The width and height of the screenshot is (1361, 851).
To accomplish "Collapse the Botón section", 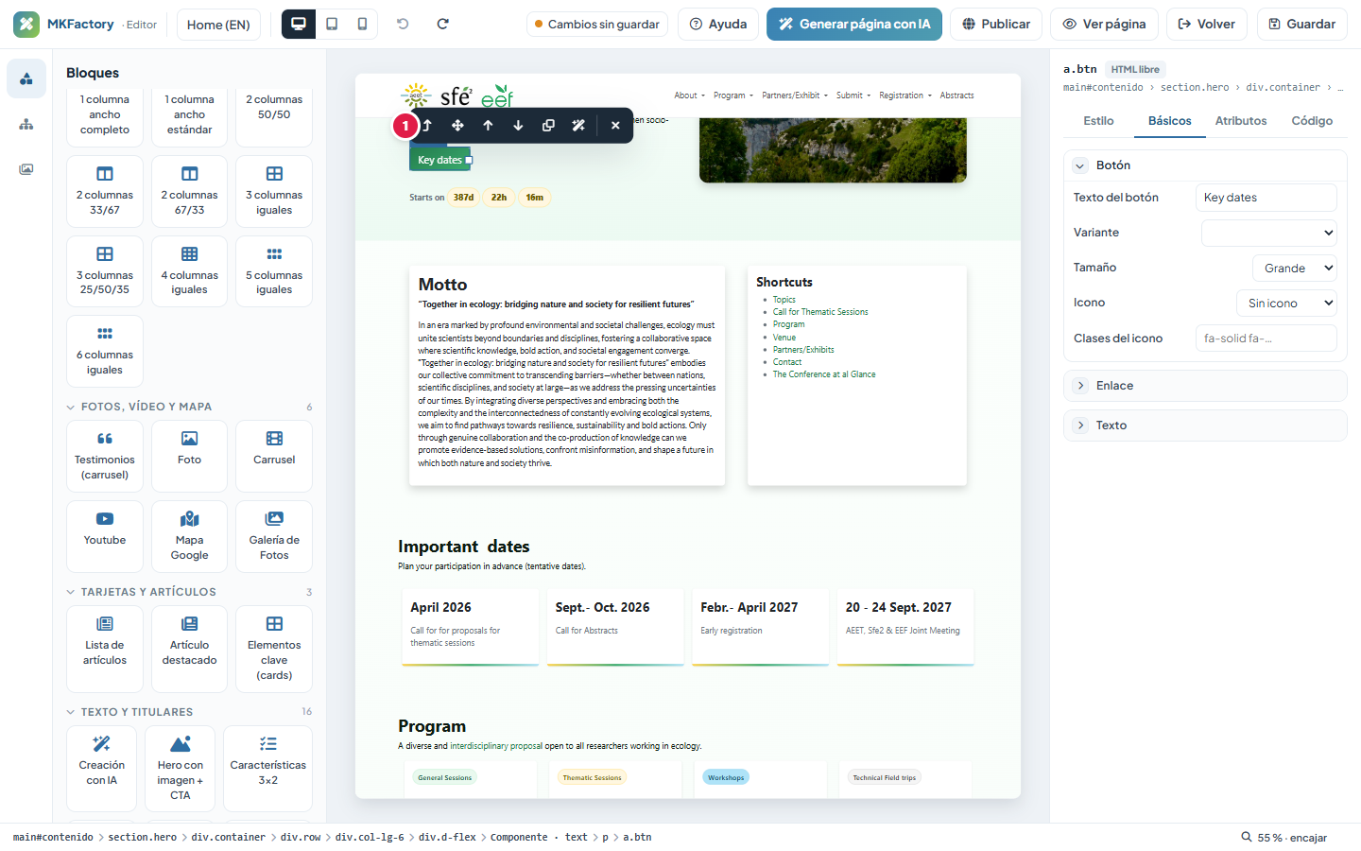I will click(1205, 165).
